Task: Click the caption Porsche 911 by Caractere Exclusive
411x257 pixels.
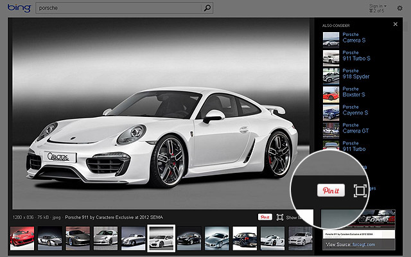Action: pyautogui.click(x=114, y=217)
